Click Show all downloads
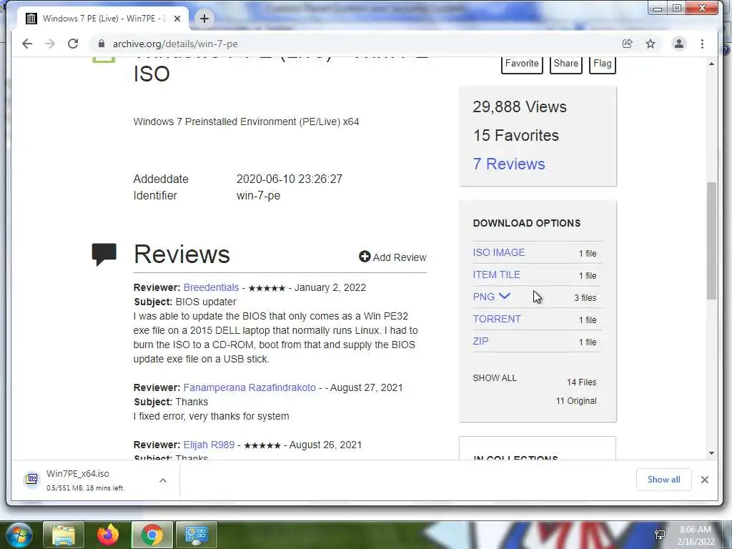Screen dimensions: 732x549 [x=663, y=480]
